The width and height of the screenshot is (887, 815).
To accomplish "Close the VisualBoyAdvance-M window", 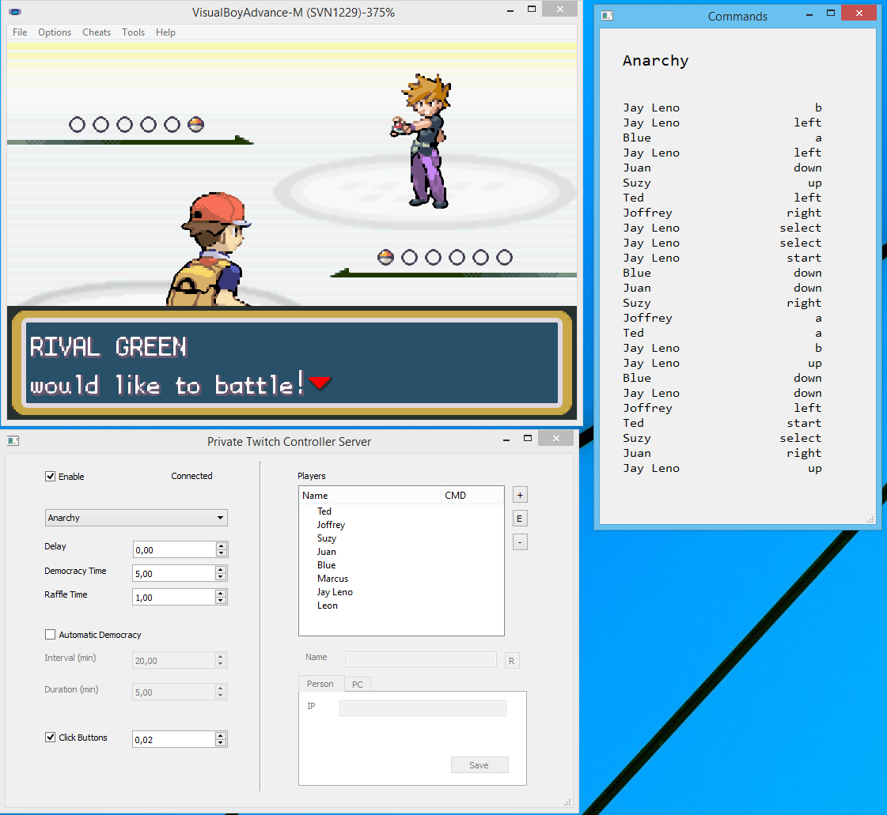I will (x=560, y=9).
